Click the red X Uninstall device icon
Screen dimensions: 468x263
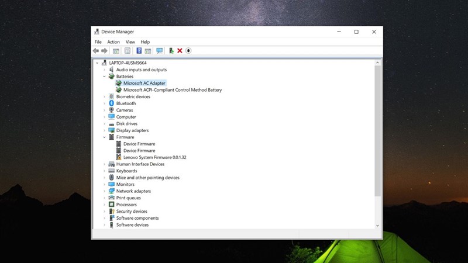point(180,51)
